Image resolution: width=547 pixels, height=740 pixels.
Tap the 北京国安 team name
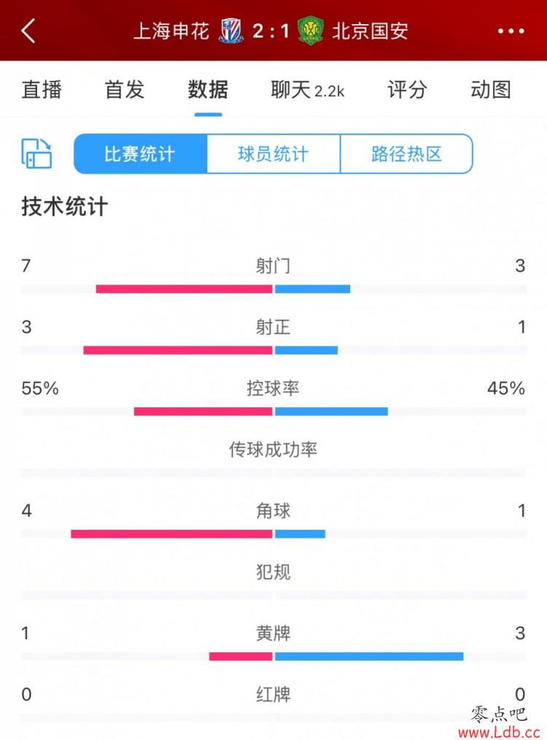tap(371, 31)
